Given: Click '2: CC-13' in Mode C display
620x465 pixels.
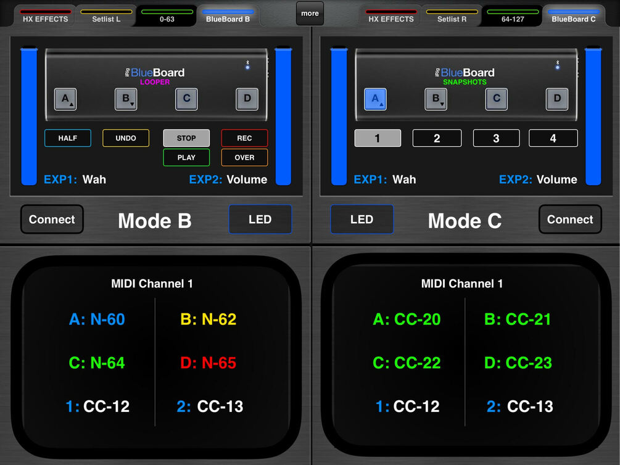Looking at the screenshot, I should [x=520, y=406].
